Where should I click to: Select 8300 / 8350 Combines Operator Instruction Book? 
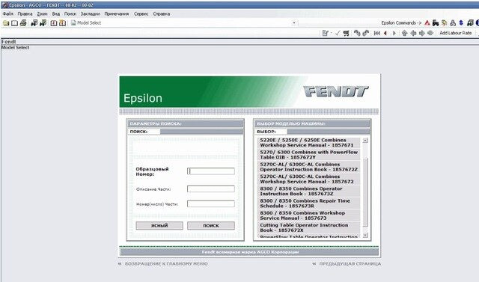click(x=309, y=191)
